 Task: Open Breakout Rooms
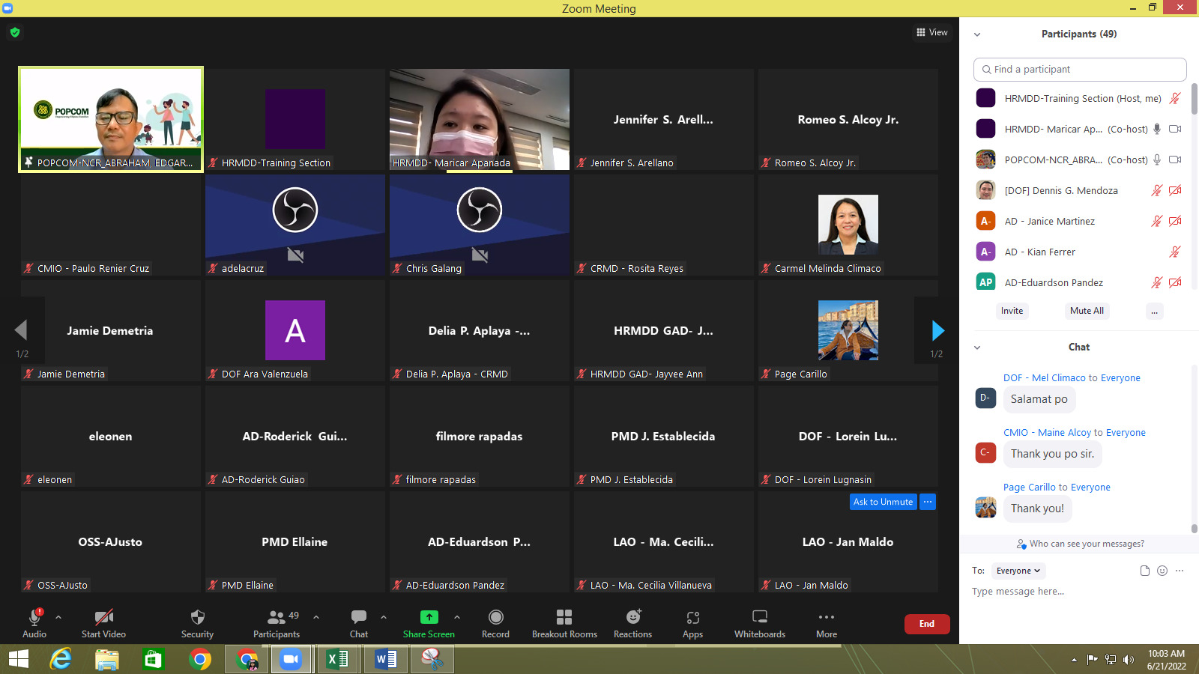pyautogui.click(x=564, y=623)
